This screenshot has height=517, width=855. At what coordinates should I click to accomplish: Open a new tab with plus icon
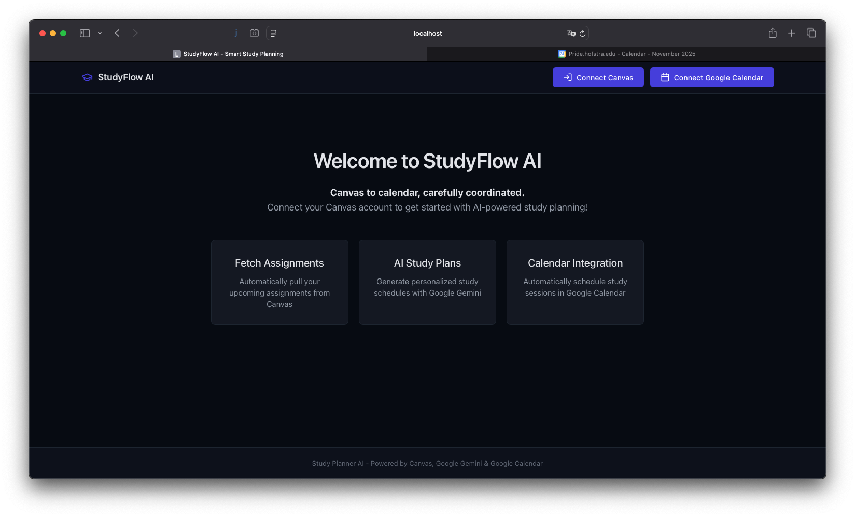point(791,33)
